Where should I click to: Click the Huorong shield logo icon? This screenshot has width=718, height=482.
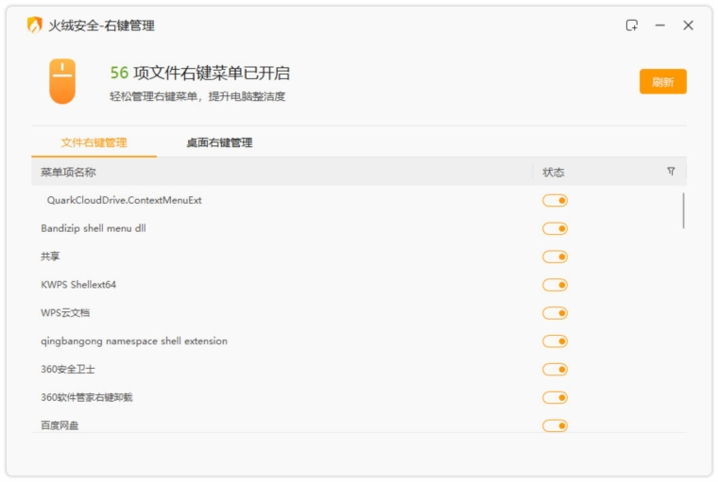coord(34,25)
